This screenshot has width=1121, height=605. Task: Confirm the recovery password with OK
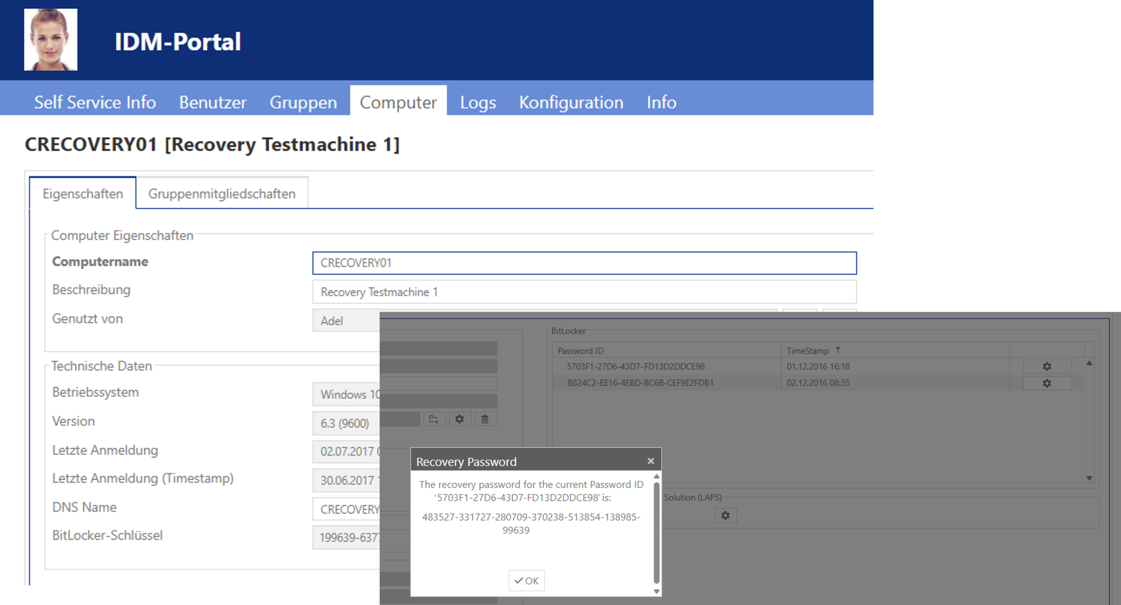(526, 580)
